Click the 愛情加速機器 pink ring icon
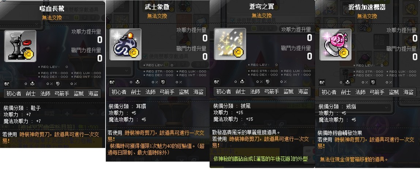 tap(335, 44)
